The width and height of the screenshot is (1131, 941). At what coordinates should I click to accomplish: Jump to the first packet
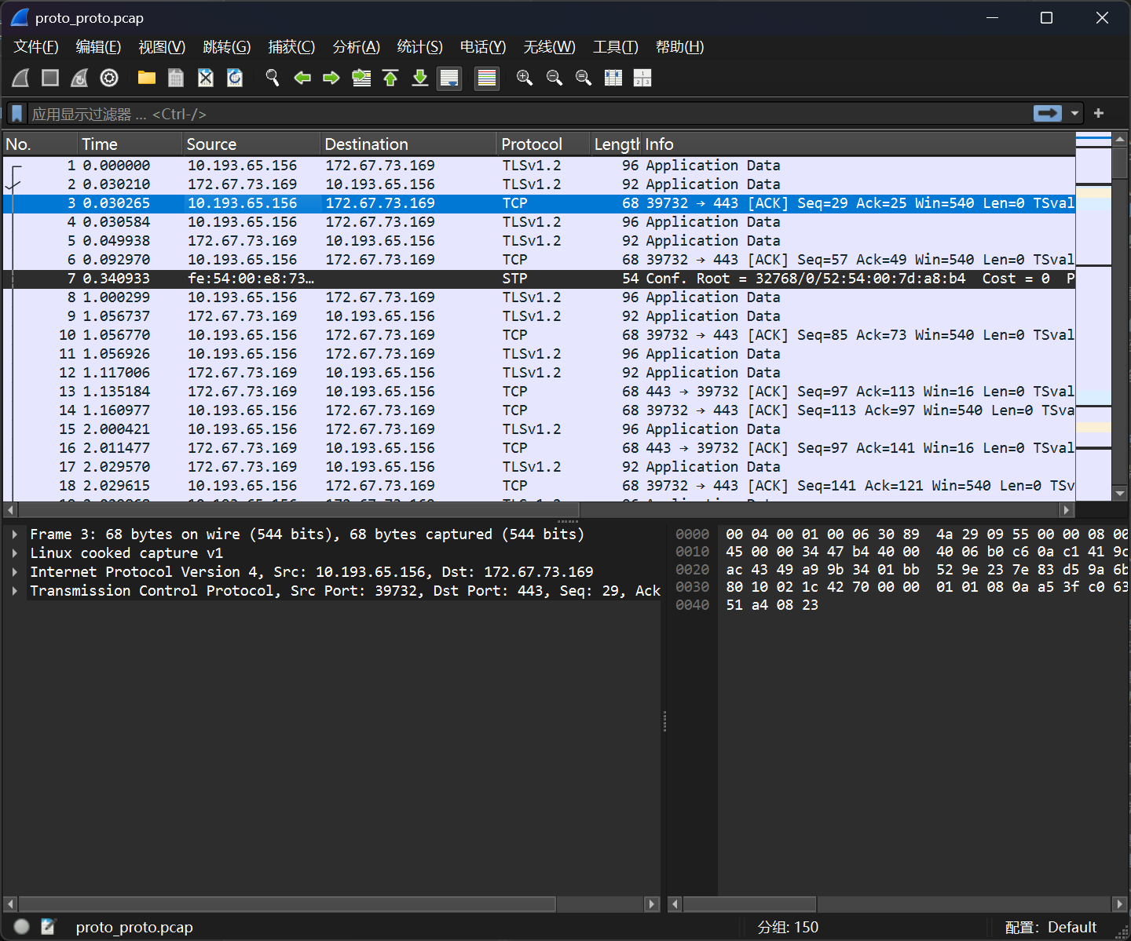(390, 78)
